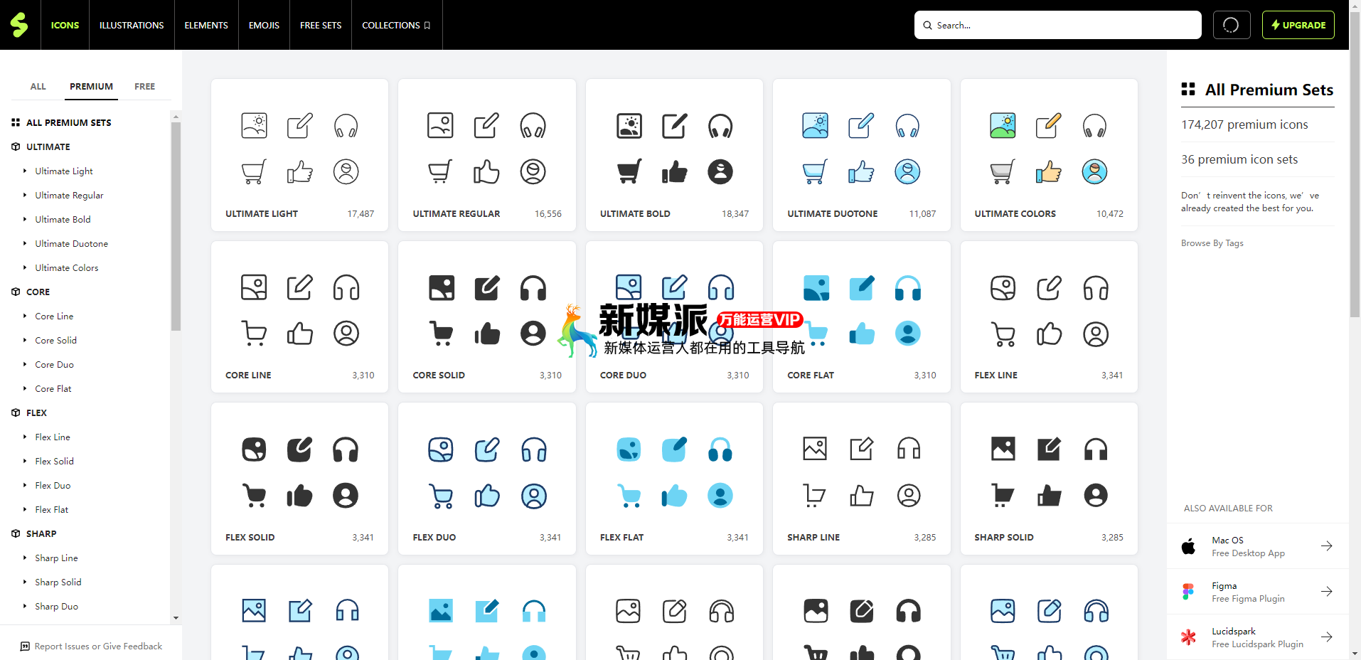This screenshot has width=1361, height=660.
Task: Click Browse By Tags link
Action: [1212, 243]
